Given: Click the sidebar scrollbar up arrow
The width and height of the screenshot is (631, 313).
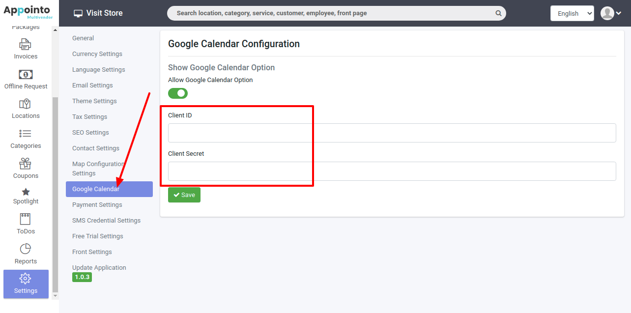Looking at the screenshot, I should pyautogui.click(x=55, y=30).
